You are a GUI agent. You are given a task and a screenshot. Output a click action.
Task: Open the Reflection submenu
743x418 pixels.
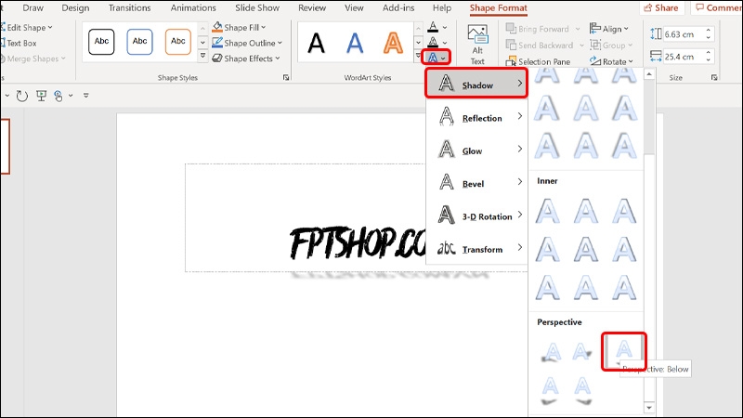[x=476, y=117]
